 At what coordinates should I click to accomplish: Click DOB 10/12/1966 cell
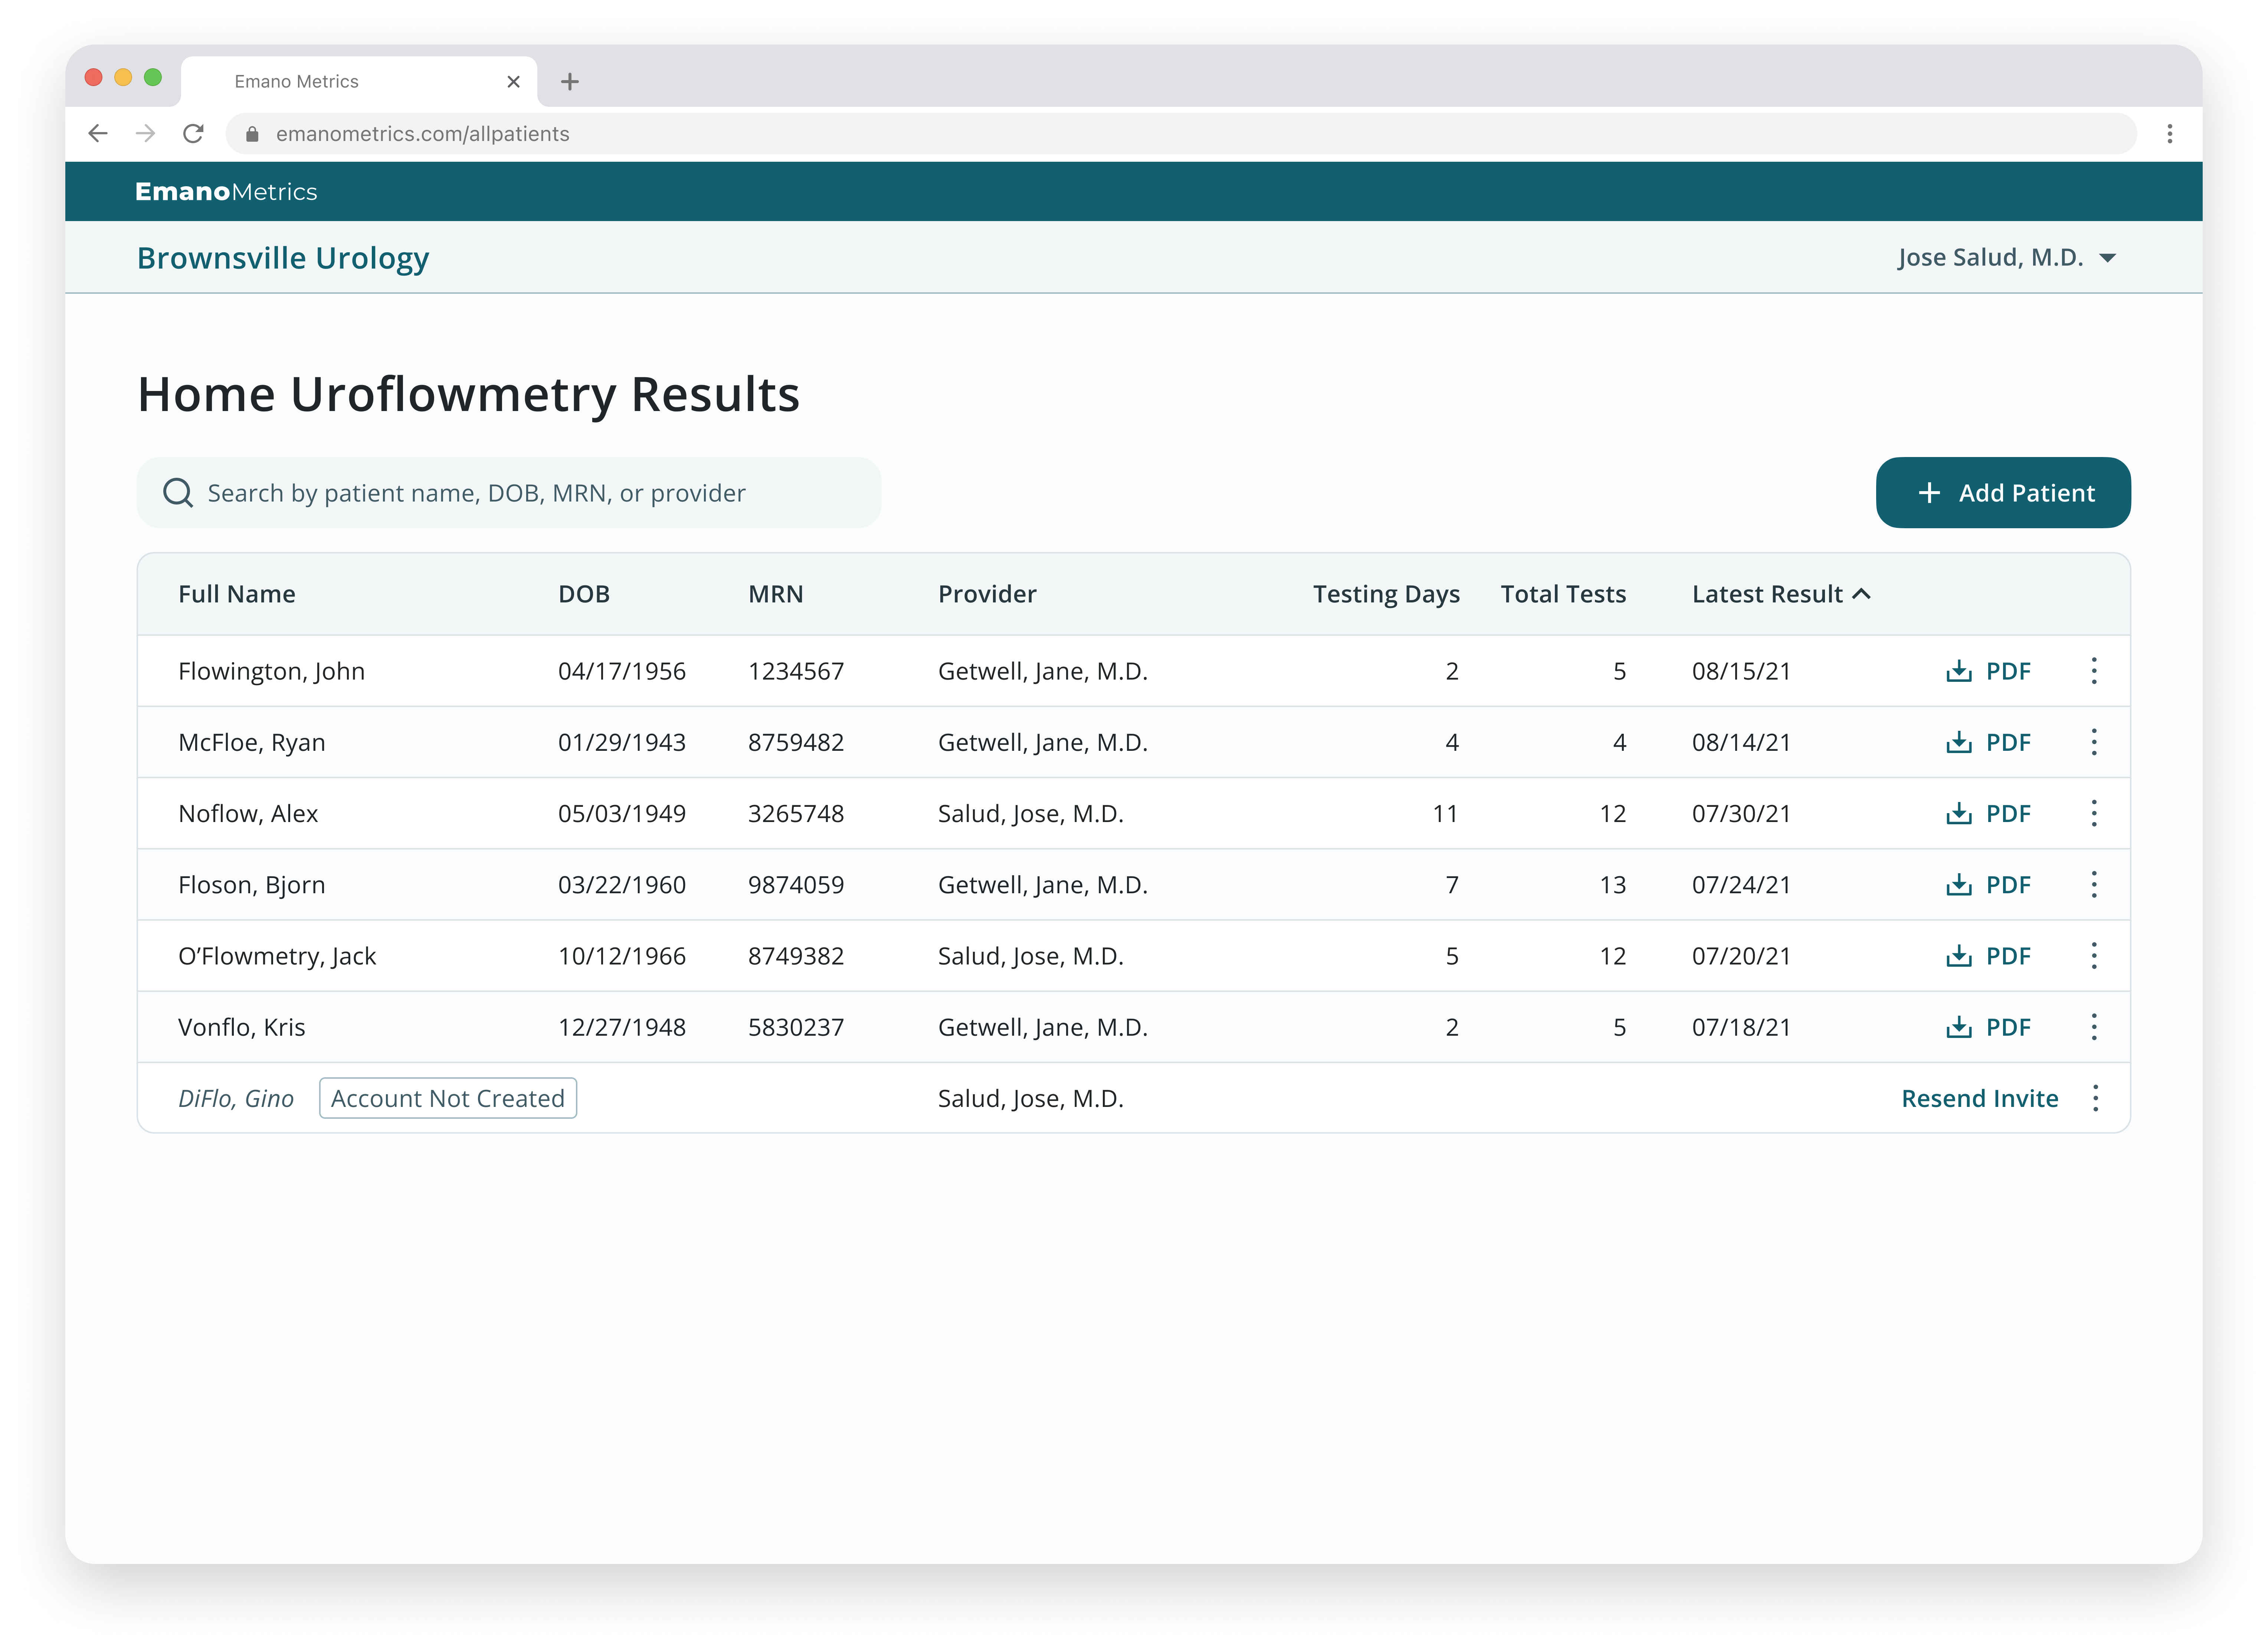[x=622, y=956]
